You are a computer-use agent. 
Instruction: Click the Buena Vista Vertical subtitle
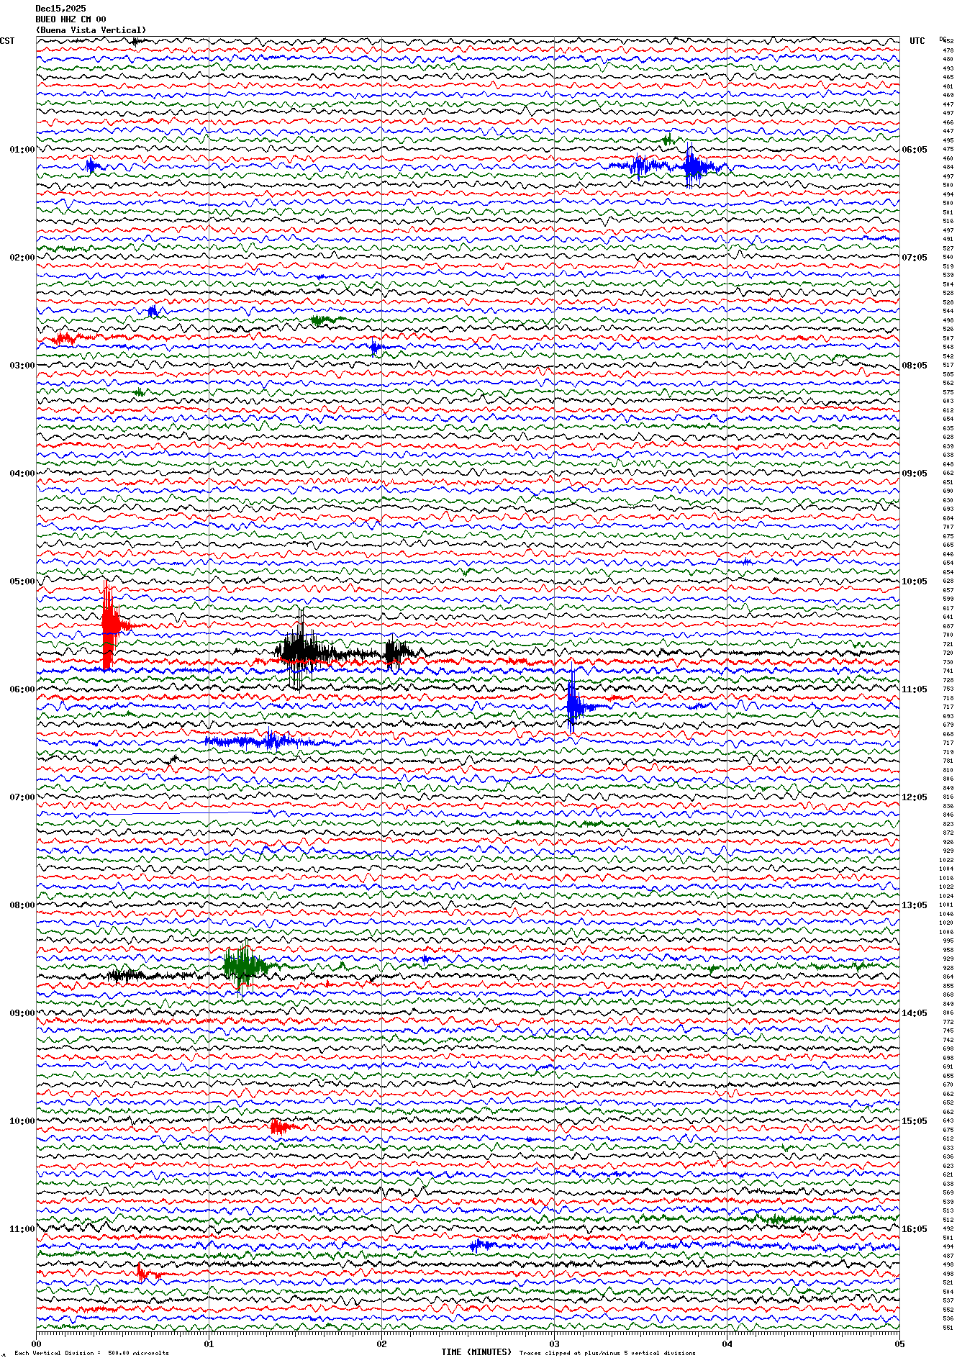[x=91, y=30]
